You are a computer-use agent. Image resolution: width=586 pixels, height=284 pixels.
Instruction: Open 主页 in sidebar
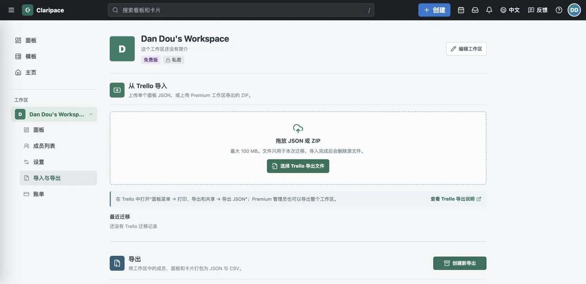(54, 72)
